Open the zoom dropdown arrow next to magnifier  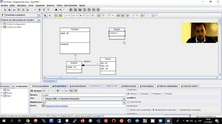click(x=64, y=10)
